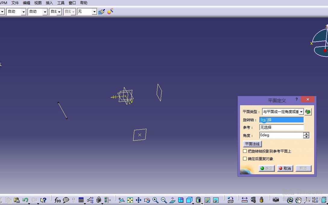328x205 pixels.
Task: Click the Zoom Out magnifier
Action: coord(164,200)
